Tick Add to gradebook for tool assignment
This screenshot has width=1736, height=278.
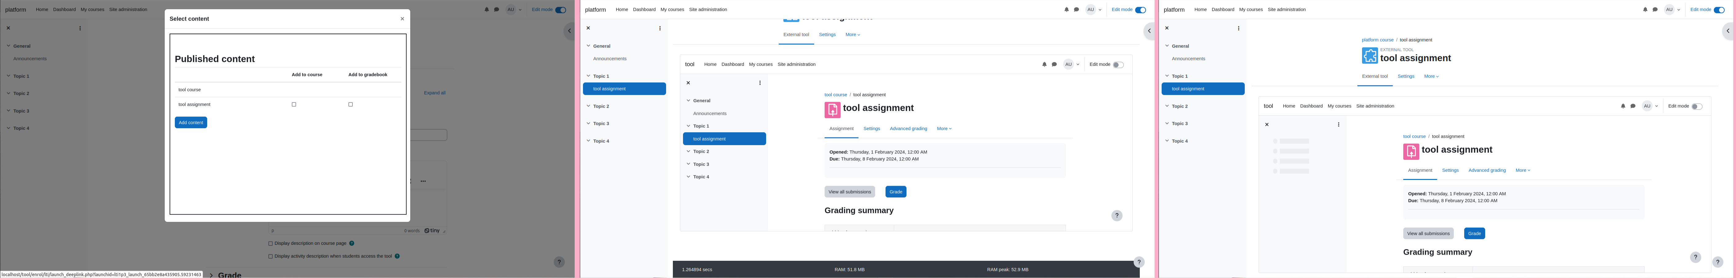click(351, 104)
